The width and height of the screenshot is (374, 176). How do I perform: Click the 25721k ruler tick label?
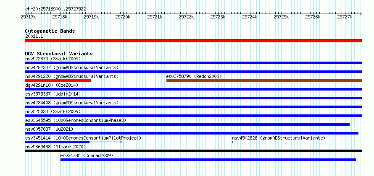click(x=155, y=17)
